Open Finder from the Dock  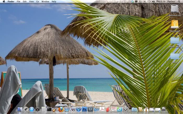click(x=20, y=109)
